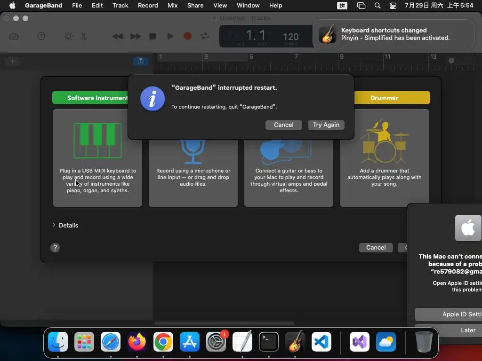Viewport: 482px width, 361px height.
Task: Click the date and time clock
Action: pyautogui.click(x=439, y=5)
